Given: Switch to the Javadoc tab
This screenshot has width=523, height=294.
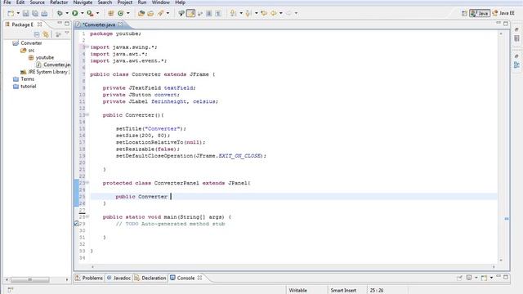Looking at the screenshot, I should 118,278.
